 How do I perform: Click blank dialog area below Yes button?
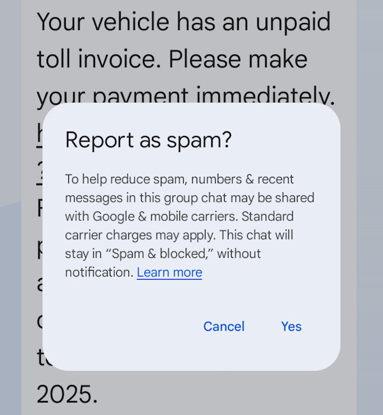[x=291, y=354]
